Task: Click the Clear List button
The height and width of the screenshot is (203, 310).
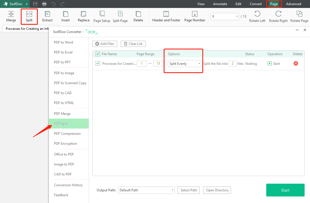Action: (133, 44)
